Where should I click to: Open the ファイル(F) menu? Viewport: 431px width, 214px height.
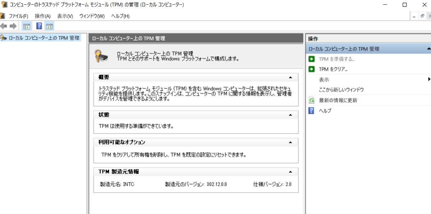click(x=18, y=16)
